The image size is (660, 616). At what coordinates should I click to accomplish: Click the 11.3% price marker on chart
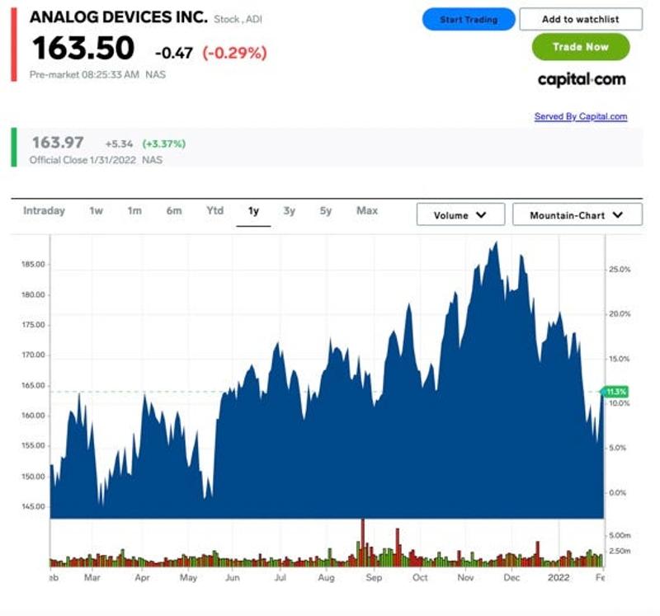[615, 392]
